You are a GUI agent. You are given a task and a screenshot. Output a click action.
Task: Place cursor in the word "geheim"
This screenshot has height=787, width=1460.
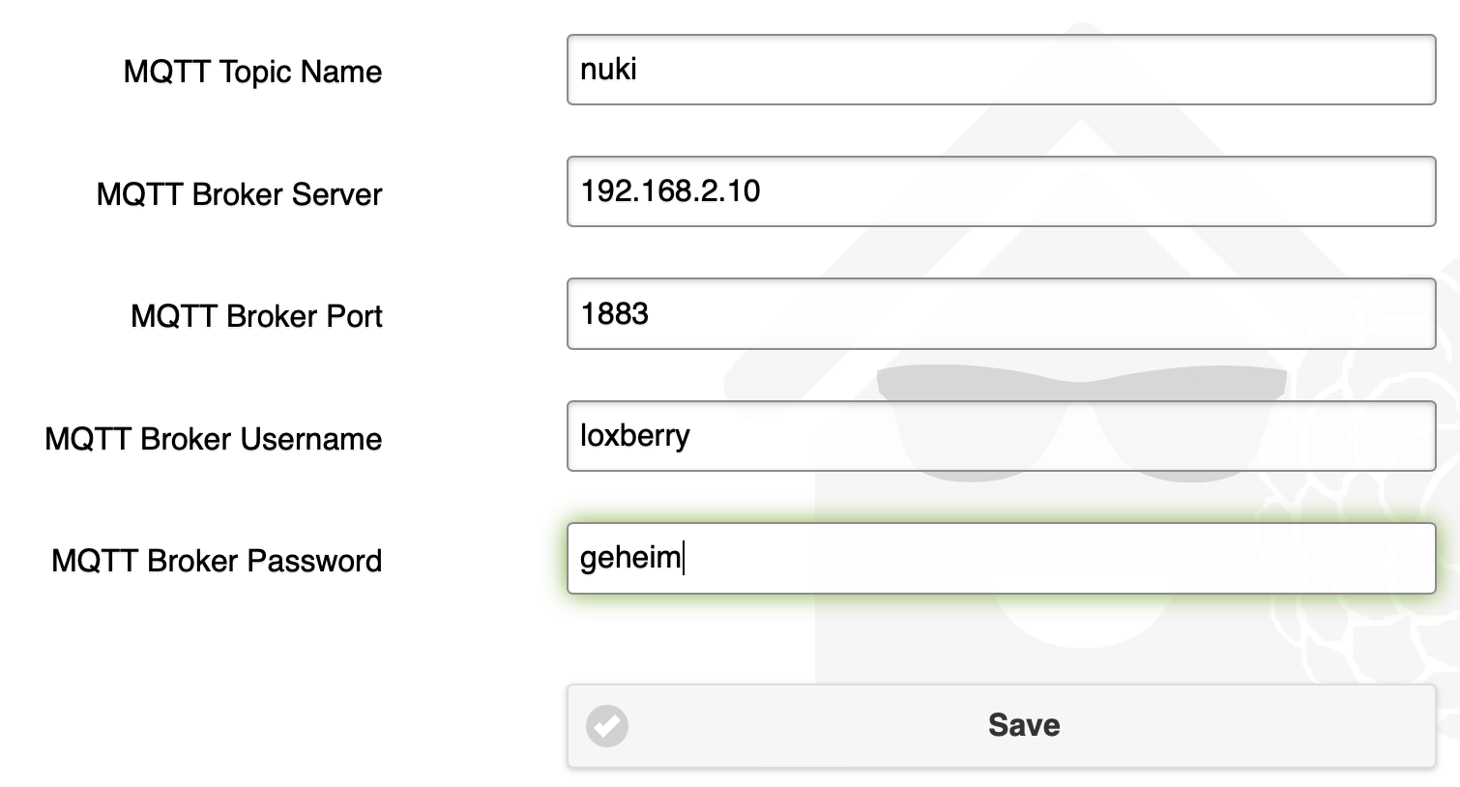click(630, 558)
